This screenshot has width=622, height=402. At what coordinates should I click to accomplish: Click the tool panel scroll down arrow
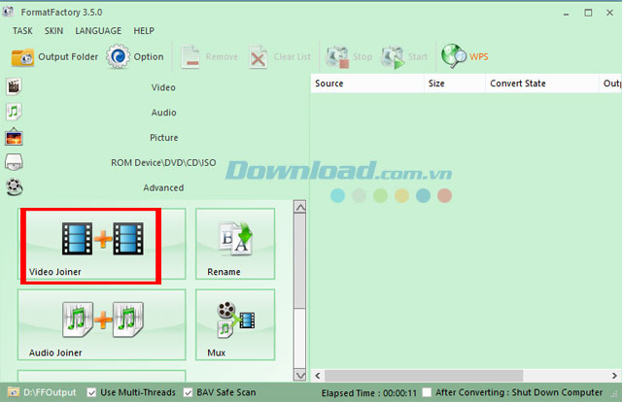click(300, 375)
